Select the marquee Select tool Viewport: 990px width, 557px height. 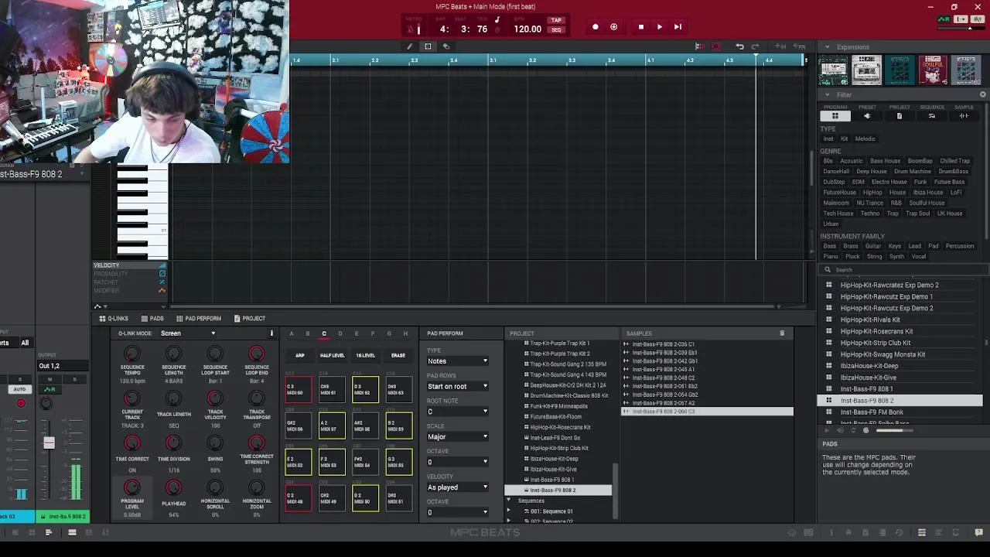pos(428,46)
